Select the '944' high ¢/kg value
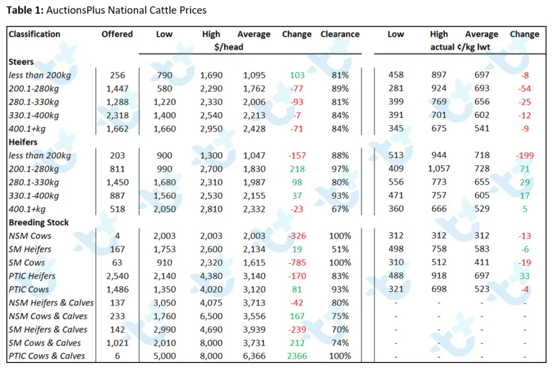The image size is (552, 368). tap(439, 155)
